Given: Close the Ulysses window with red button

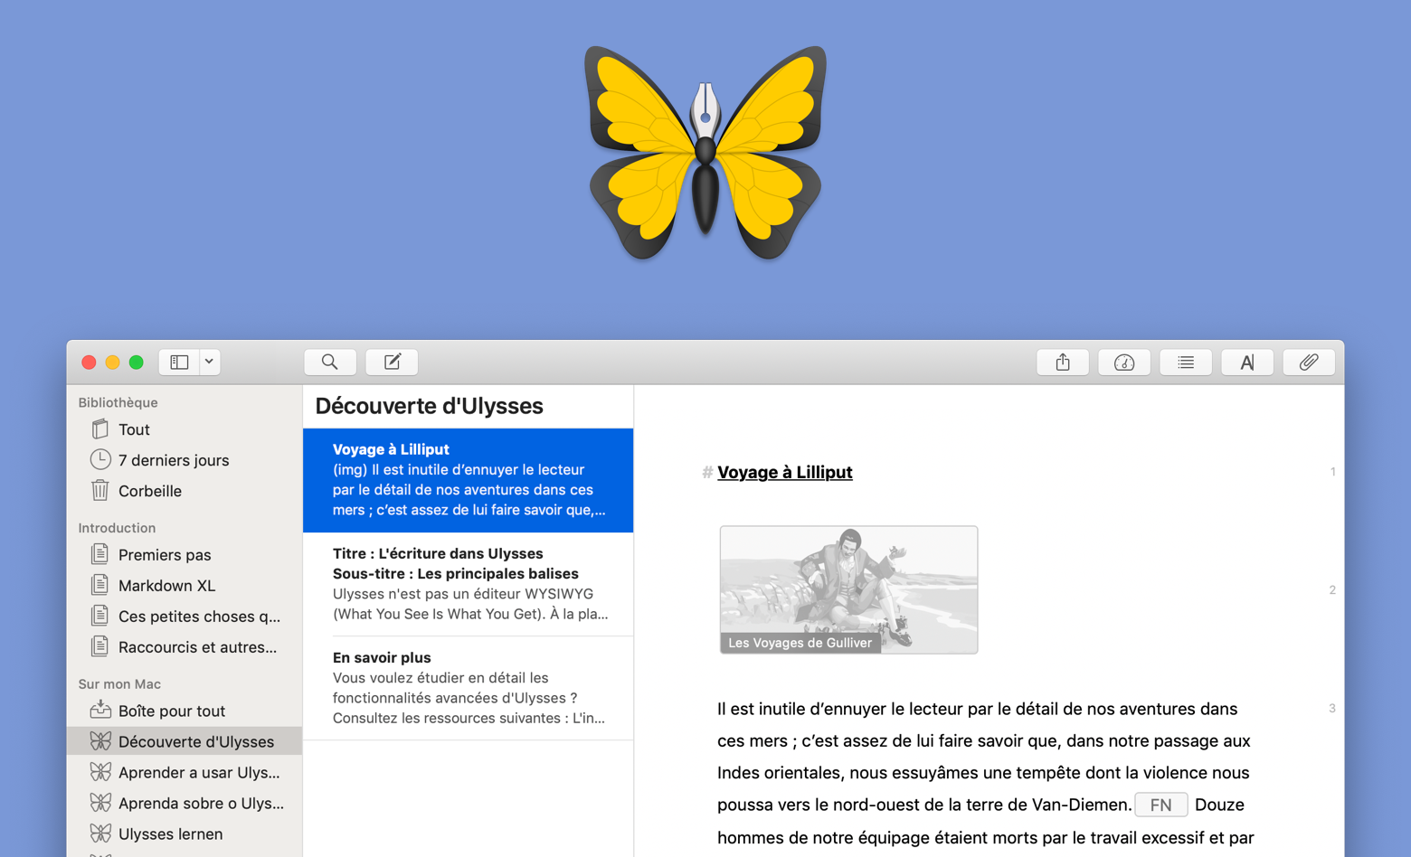Looking at the screenshot, I should pyautogui.click(x=89, y=363).
